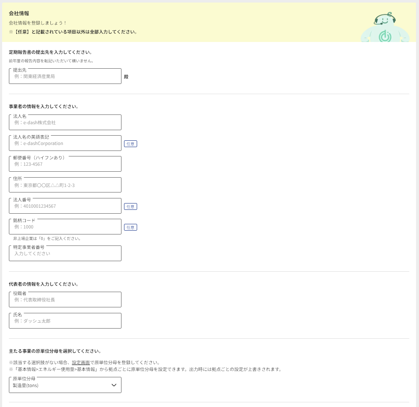Focus the 法人番号 corporate number field
The width and height of the screenshot is (419, 407).
(65, 206)
